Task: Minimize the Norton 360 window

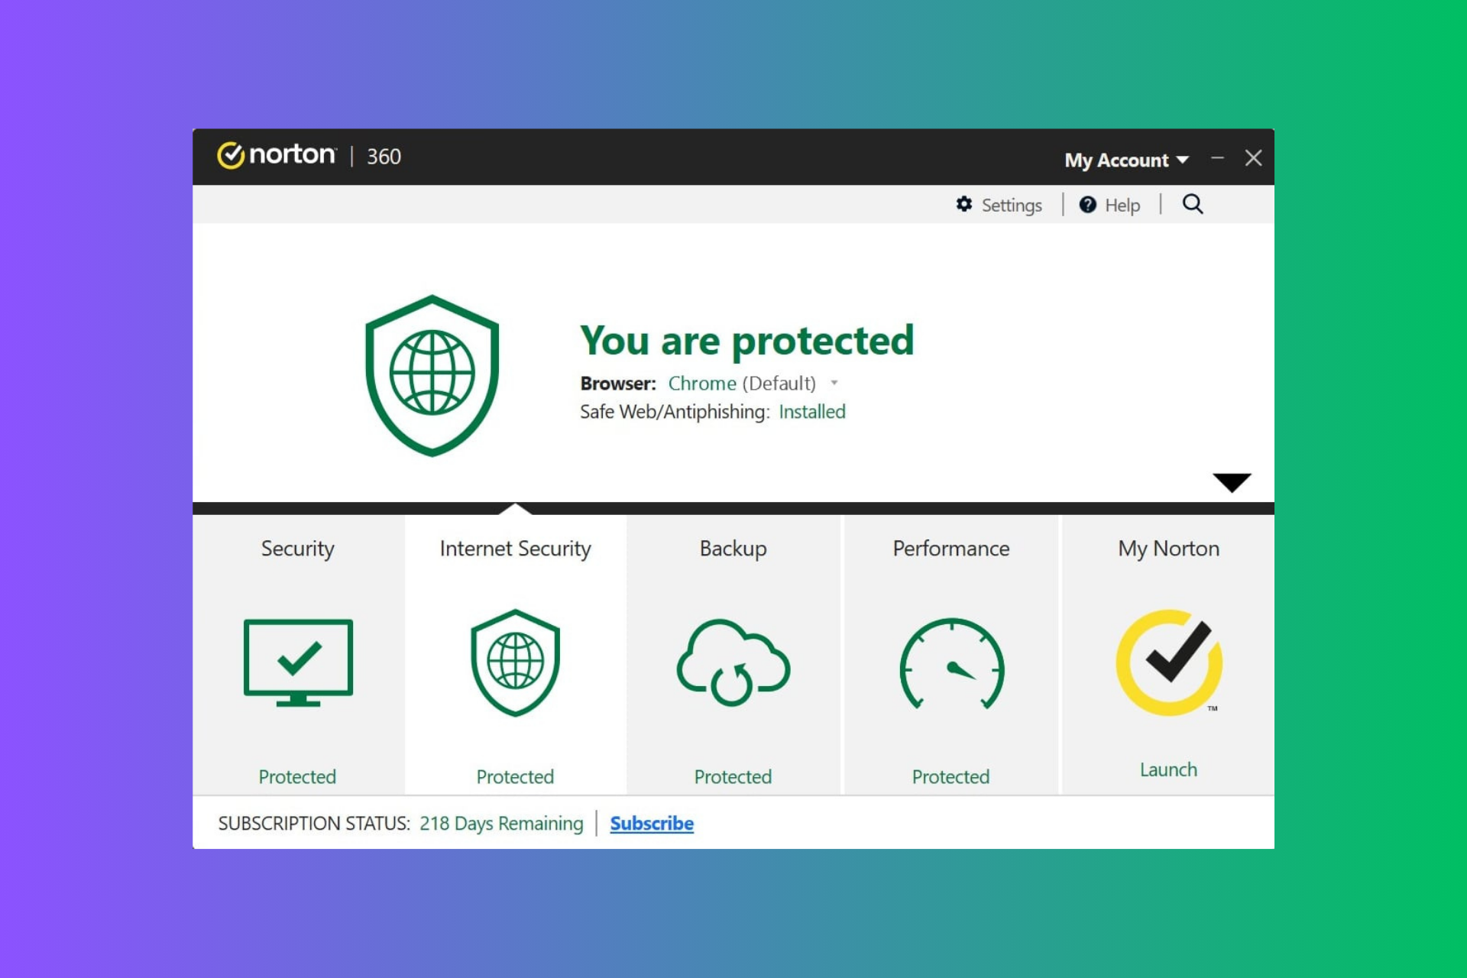Action: 1217,158
